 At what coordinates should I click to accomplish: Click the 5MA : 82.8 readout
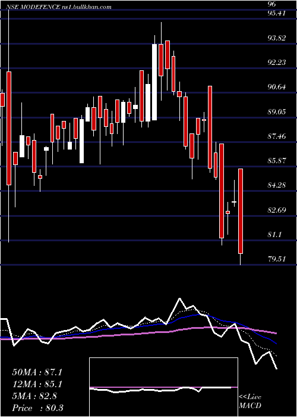(34, 396)
